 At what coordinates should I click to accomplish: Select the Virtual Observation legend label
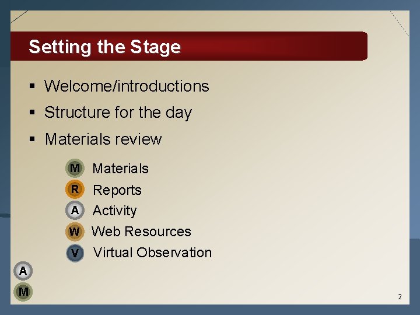click(x=152, y=253)
